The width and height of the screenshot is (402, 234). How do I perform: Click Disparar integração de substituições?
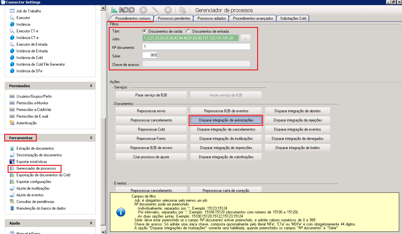pyautogui.click(x=226, y=157)
